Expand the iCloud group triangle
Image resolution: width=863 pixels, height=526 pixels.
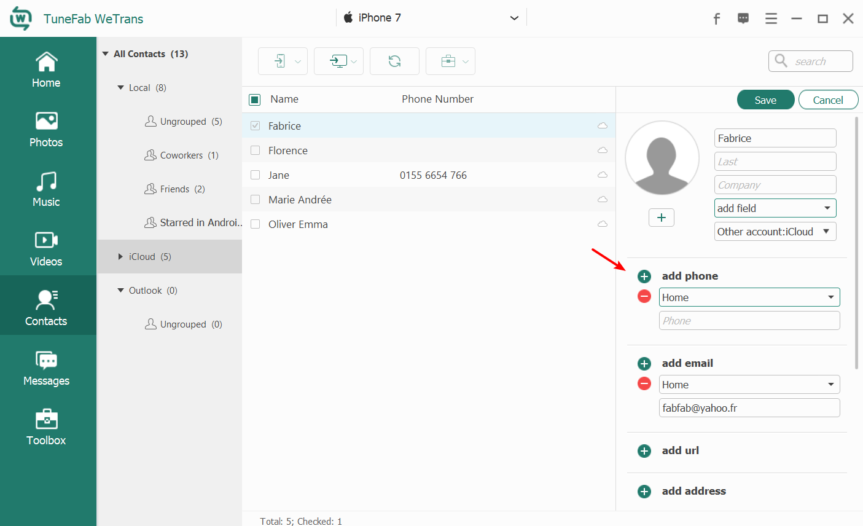(120, 257)
